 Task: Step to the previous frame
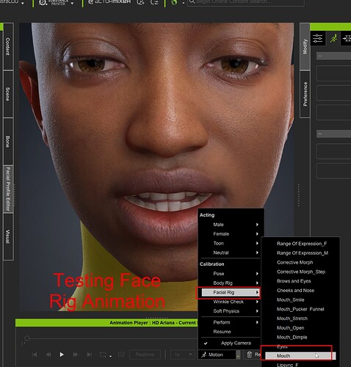click(48, 355)
